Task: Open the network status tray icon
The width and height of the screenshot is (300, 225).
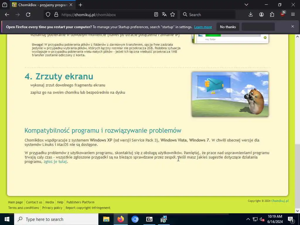Action: (x=255, y=219)
